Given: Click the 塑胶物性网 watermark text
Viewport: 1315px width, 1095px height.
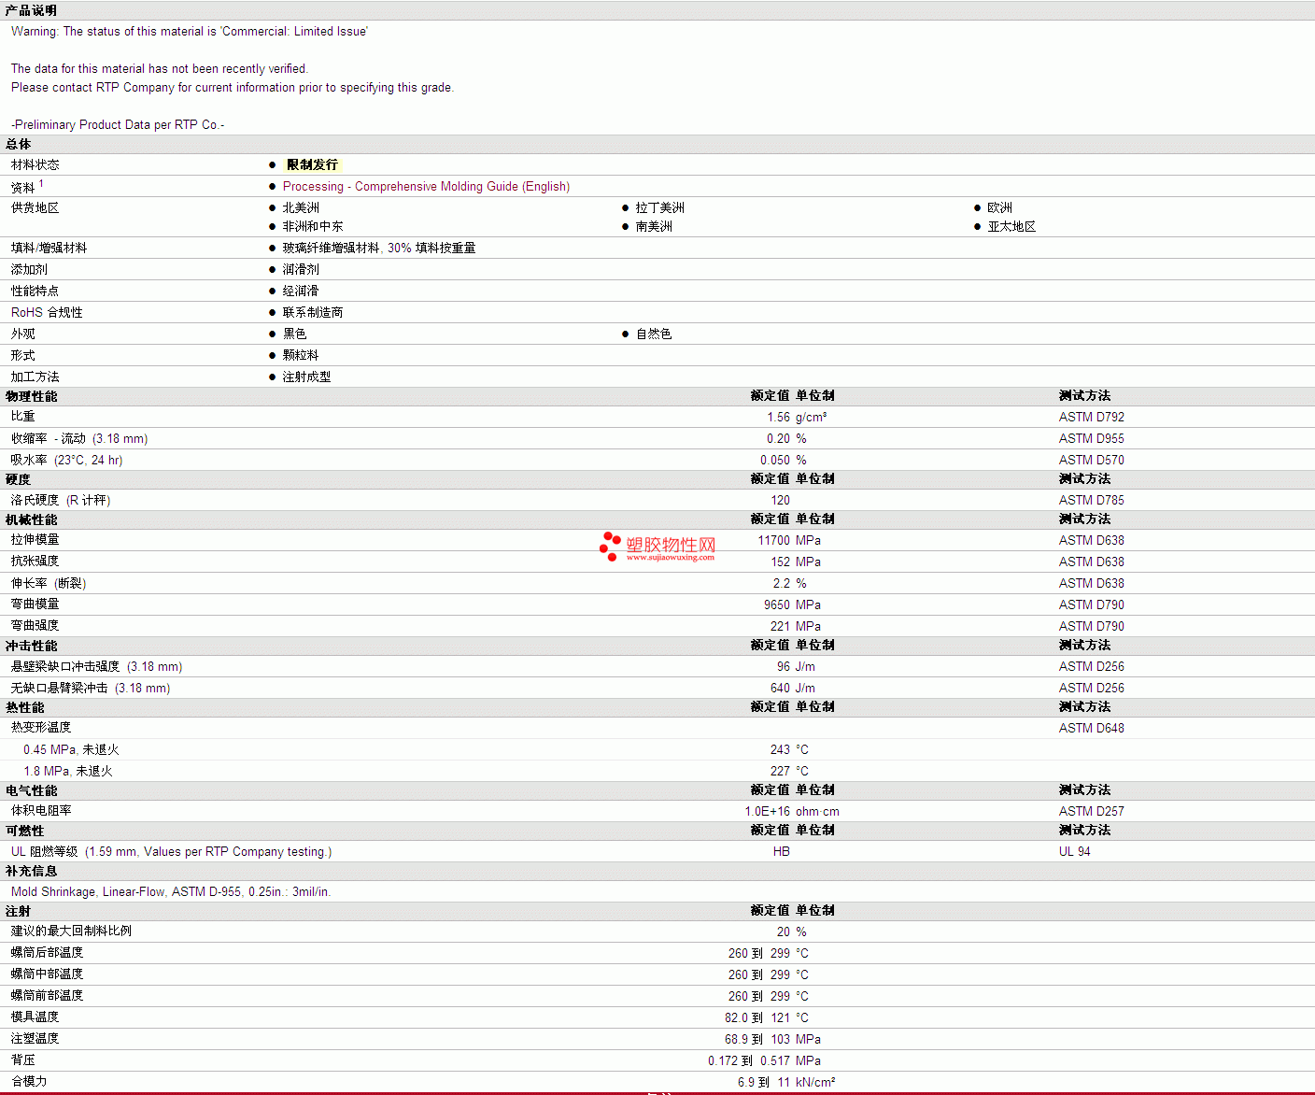Looking at the screenshot, I should [671, 545].
